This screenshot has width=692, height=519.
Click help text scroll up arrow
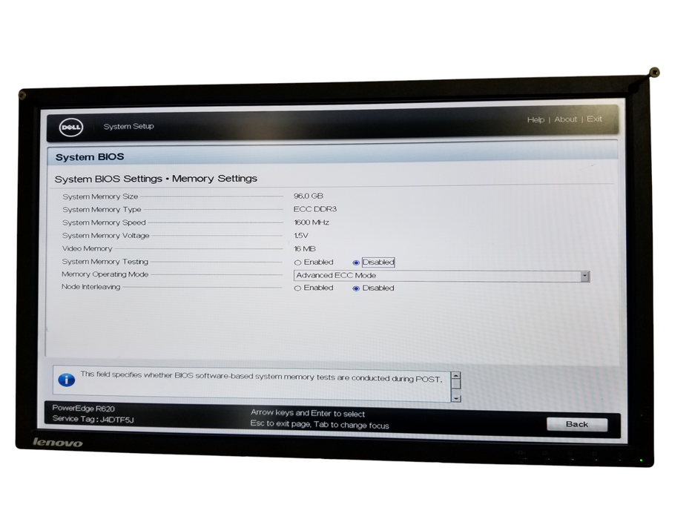(456, 376)
